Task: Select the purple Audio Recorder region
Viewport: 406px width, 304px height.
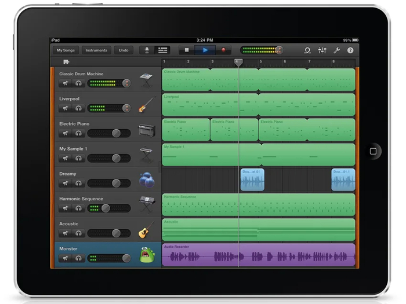Action: [x=259, y=255]
